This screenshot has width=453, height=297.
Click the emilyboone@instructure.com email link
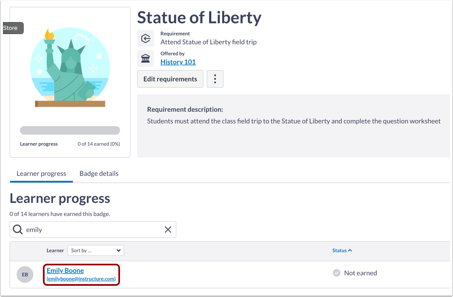click(x=81, y=279)
